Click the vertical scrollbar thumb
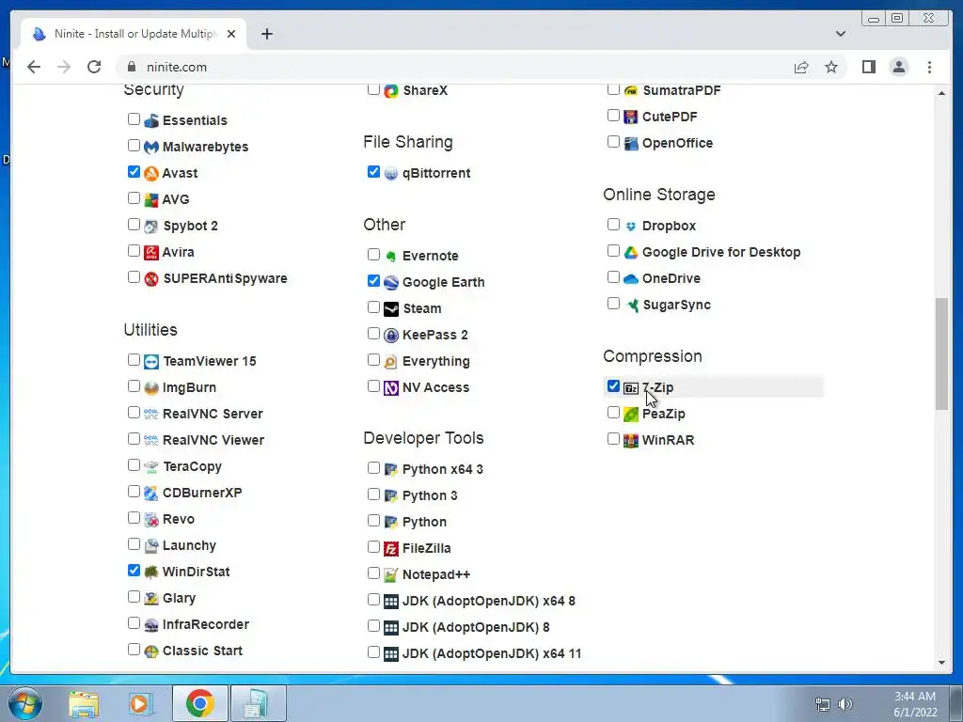963x722 pixels. coord(941,353)
